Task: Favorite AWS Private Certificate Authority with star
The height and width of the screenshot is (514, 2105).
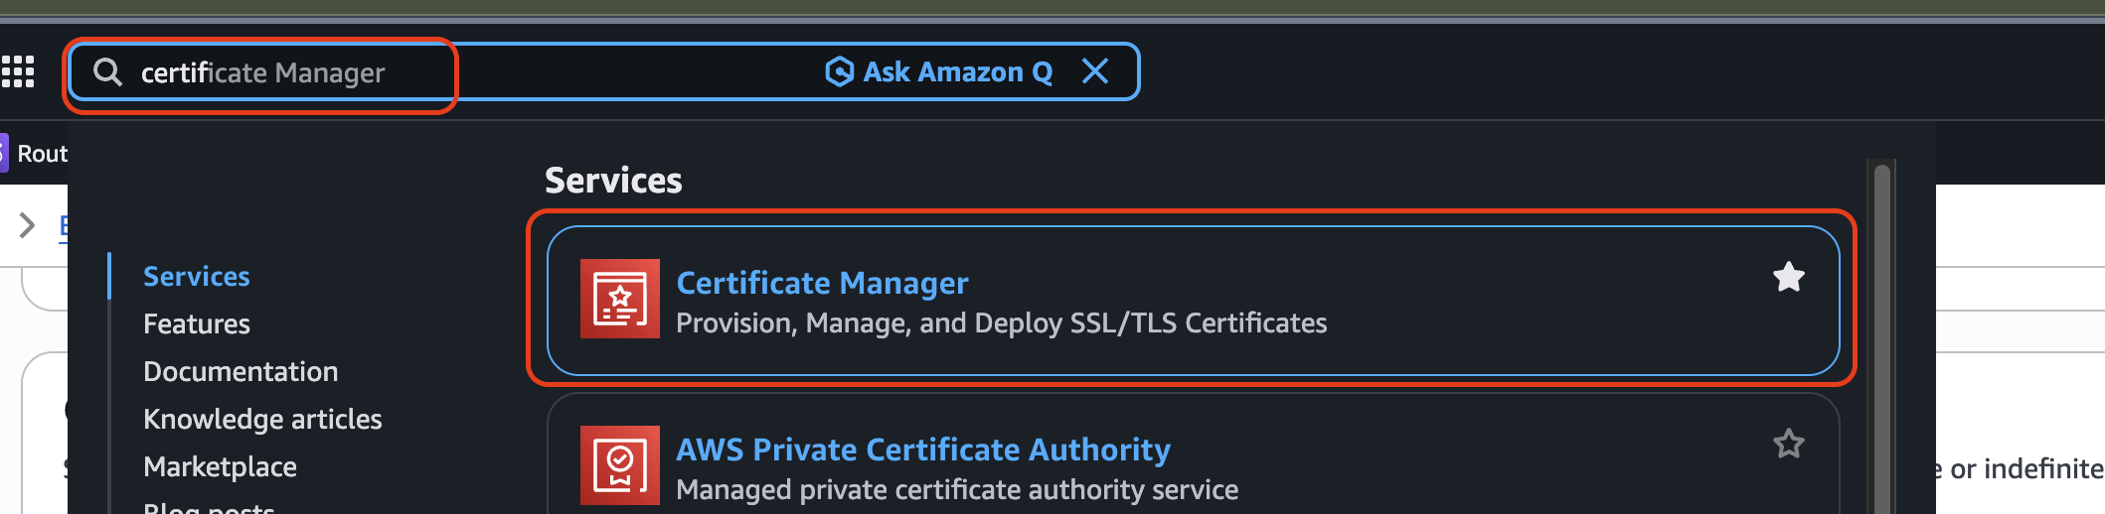Action: click(x=1789, y=444)
